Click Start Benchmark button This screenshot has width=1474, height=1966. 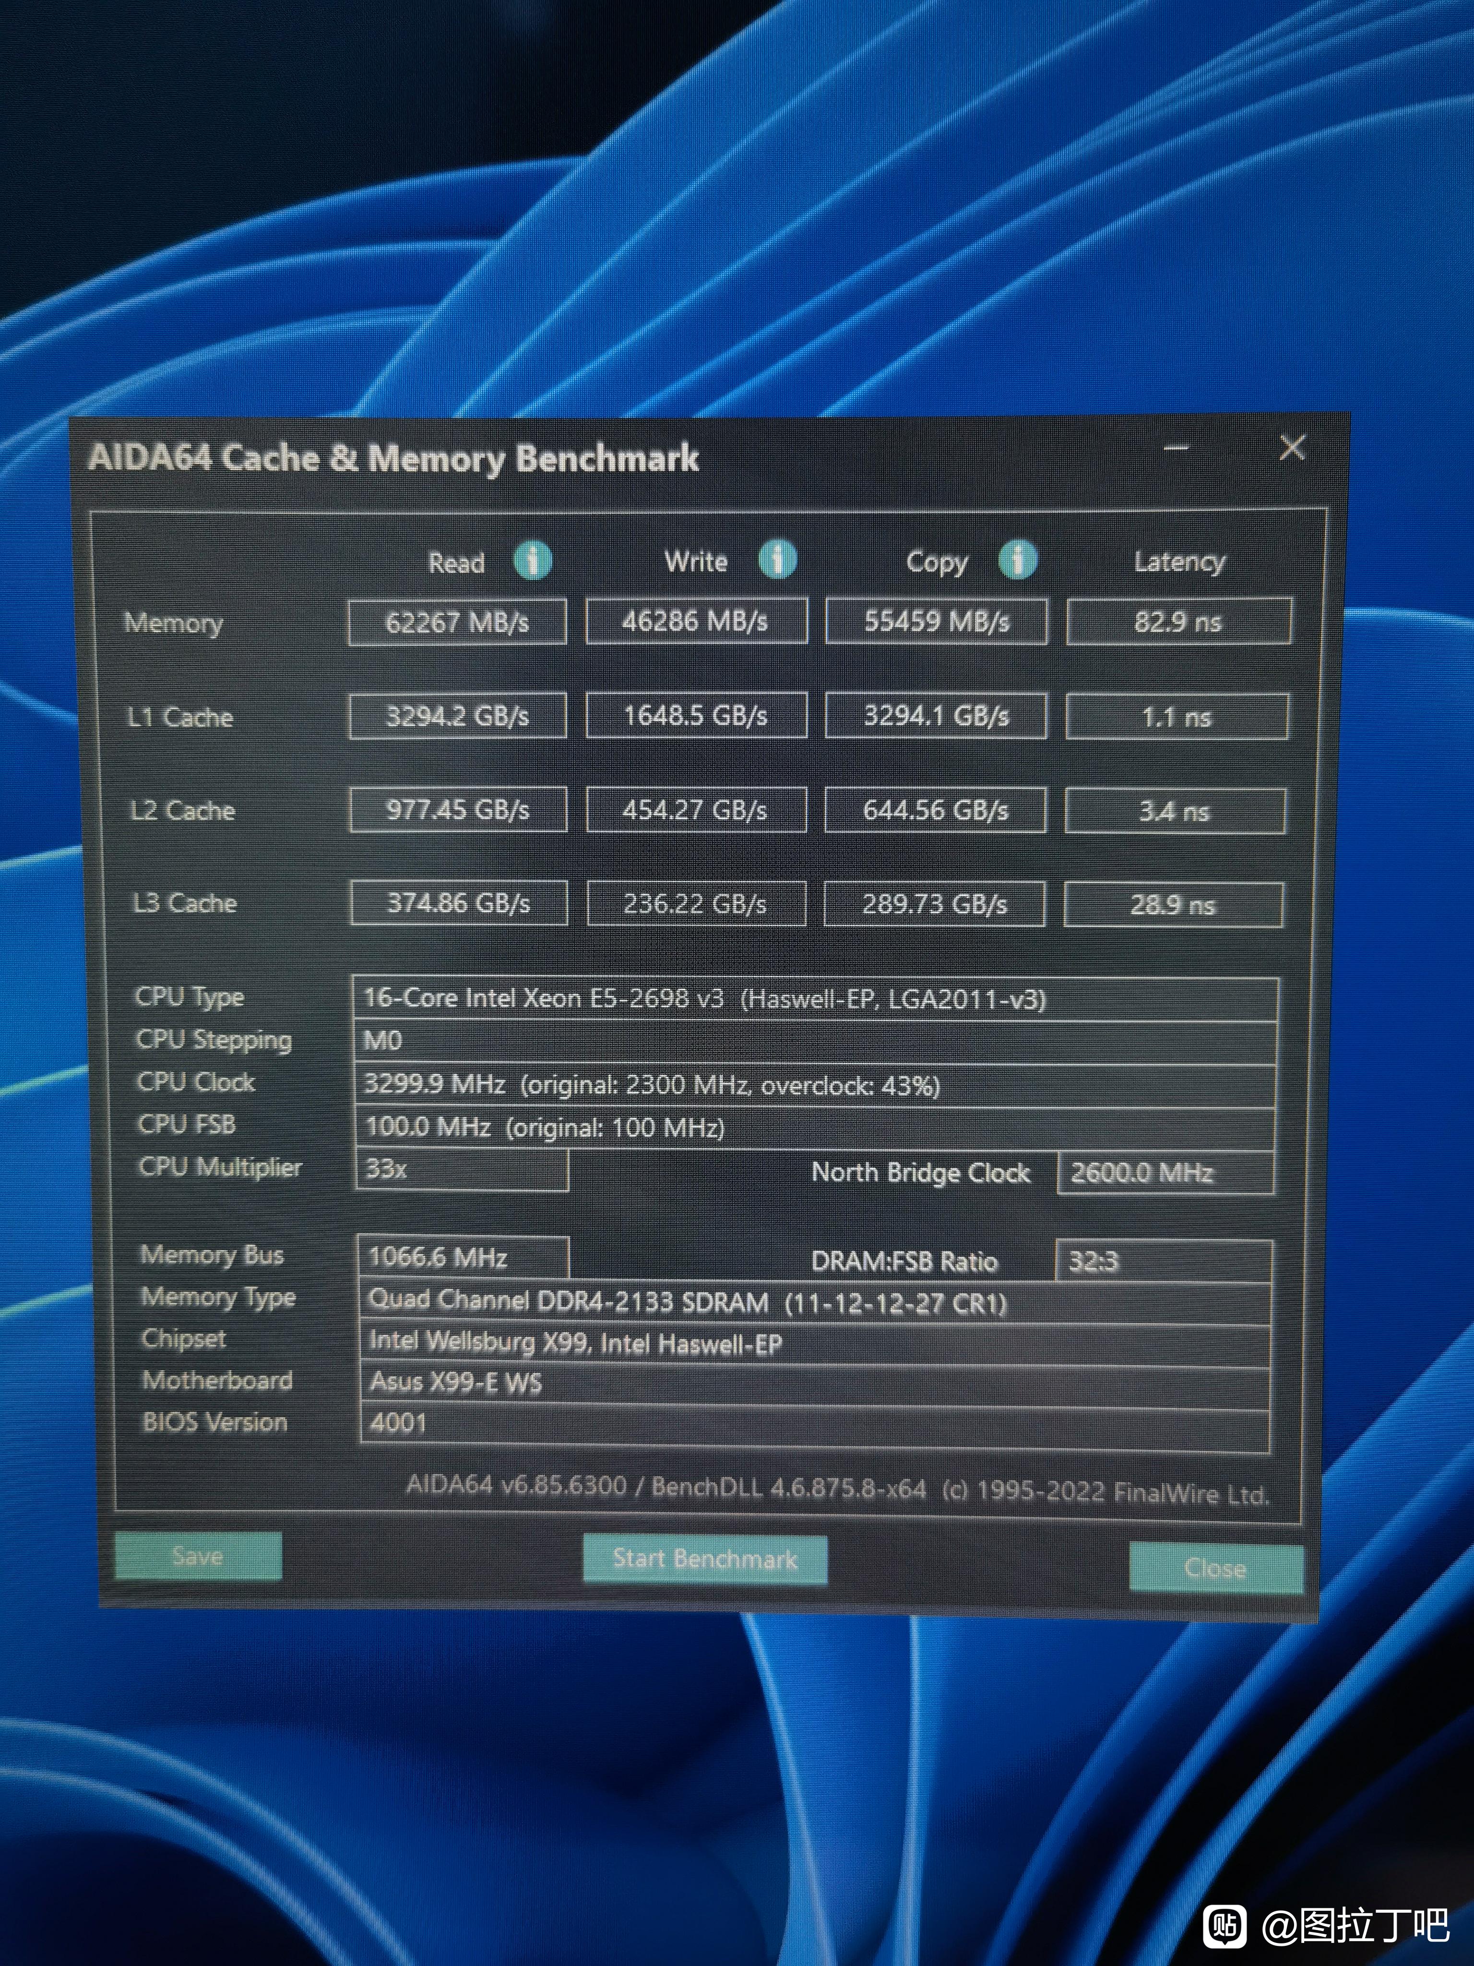[x=705, y=1559]
